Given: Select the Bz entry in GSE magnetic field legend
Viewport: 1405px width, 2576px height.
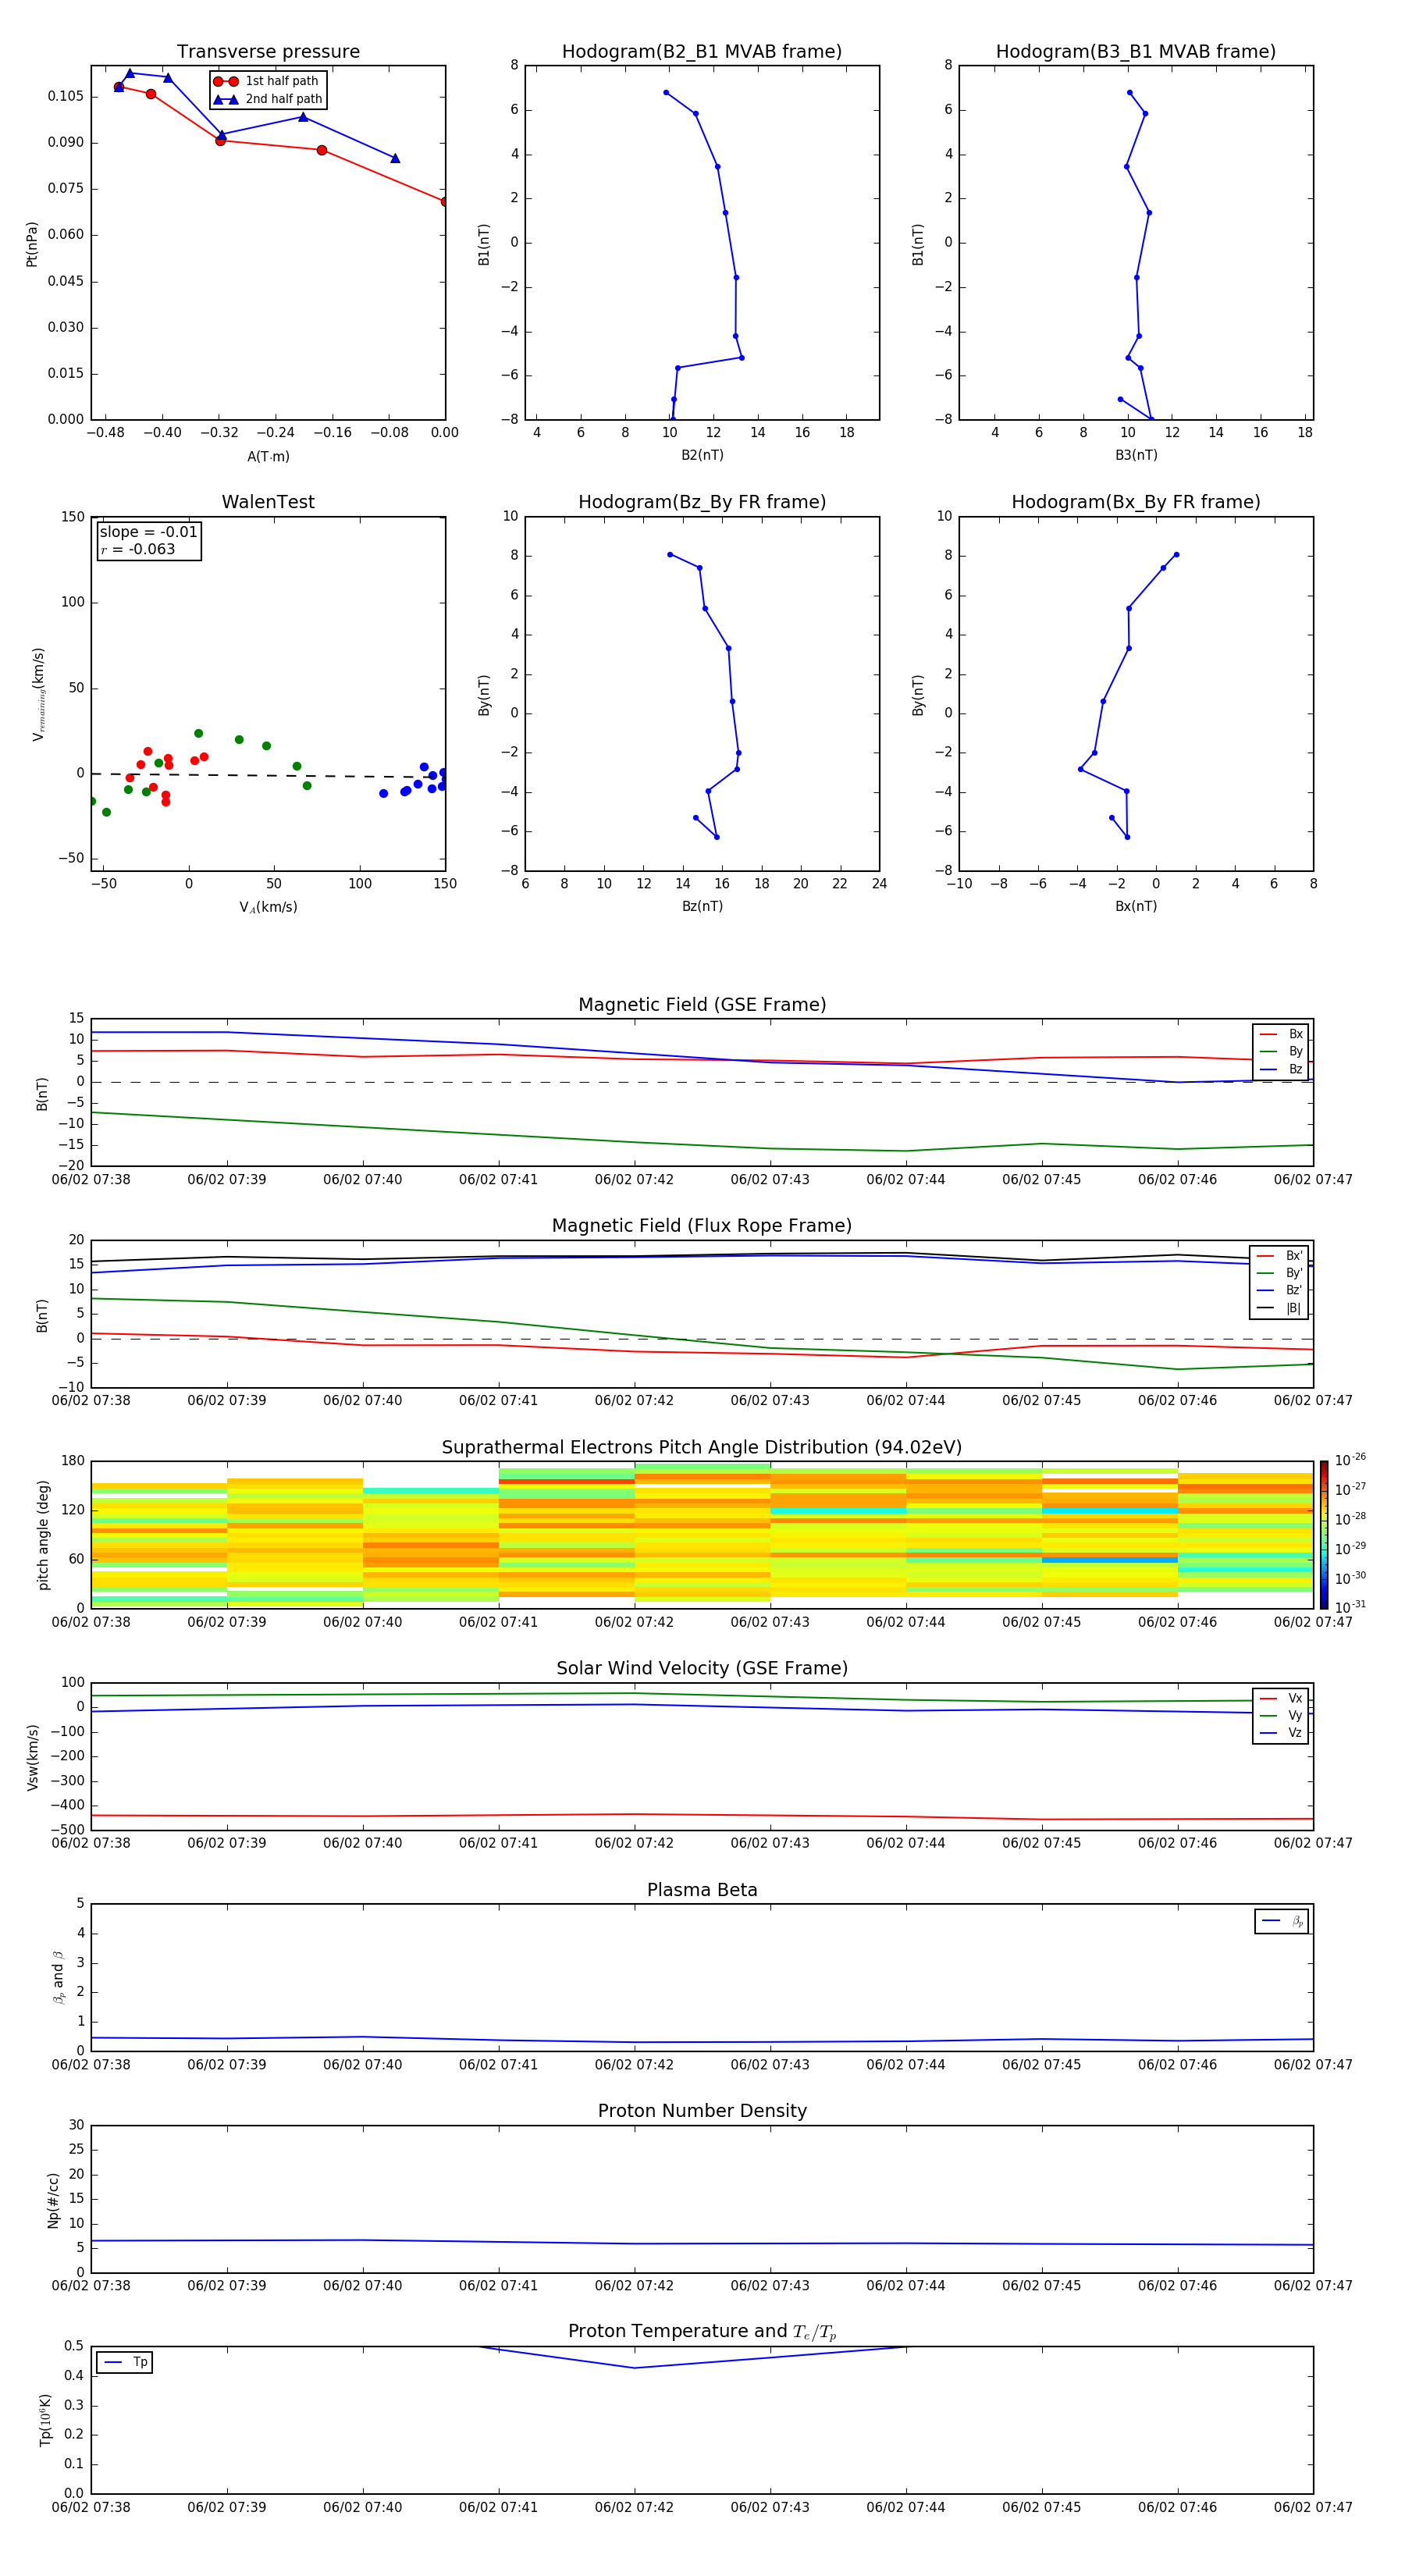Looking at the screenshot, I should point(1281,1069).
